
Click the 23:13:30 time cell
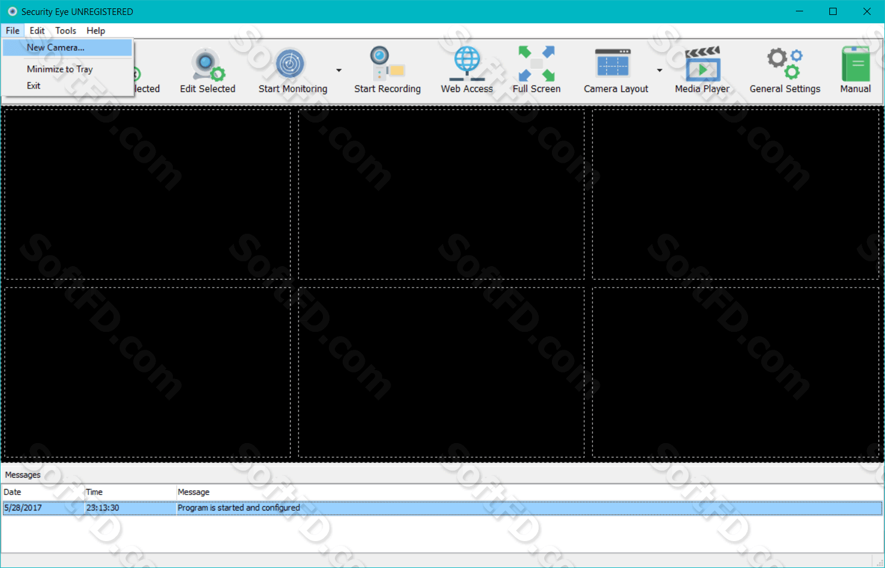point(102,508)
